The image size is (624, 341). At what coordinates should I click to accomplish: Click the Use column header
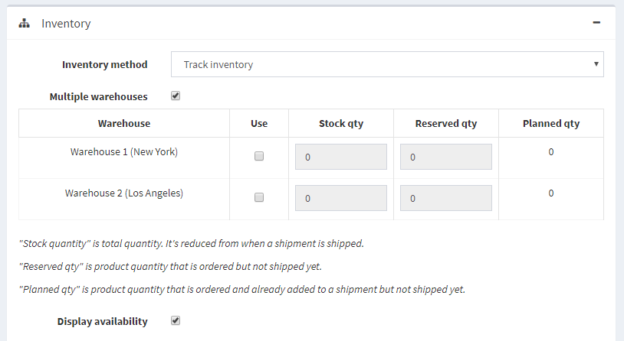coord(259,123)
